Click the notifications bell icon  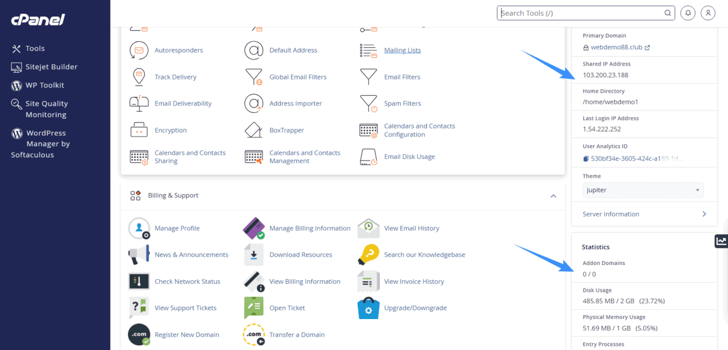pyautogui.click(x=687, y=13)
